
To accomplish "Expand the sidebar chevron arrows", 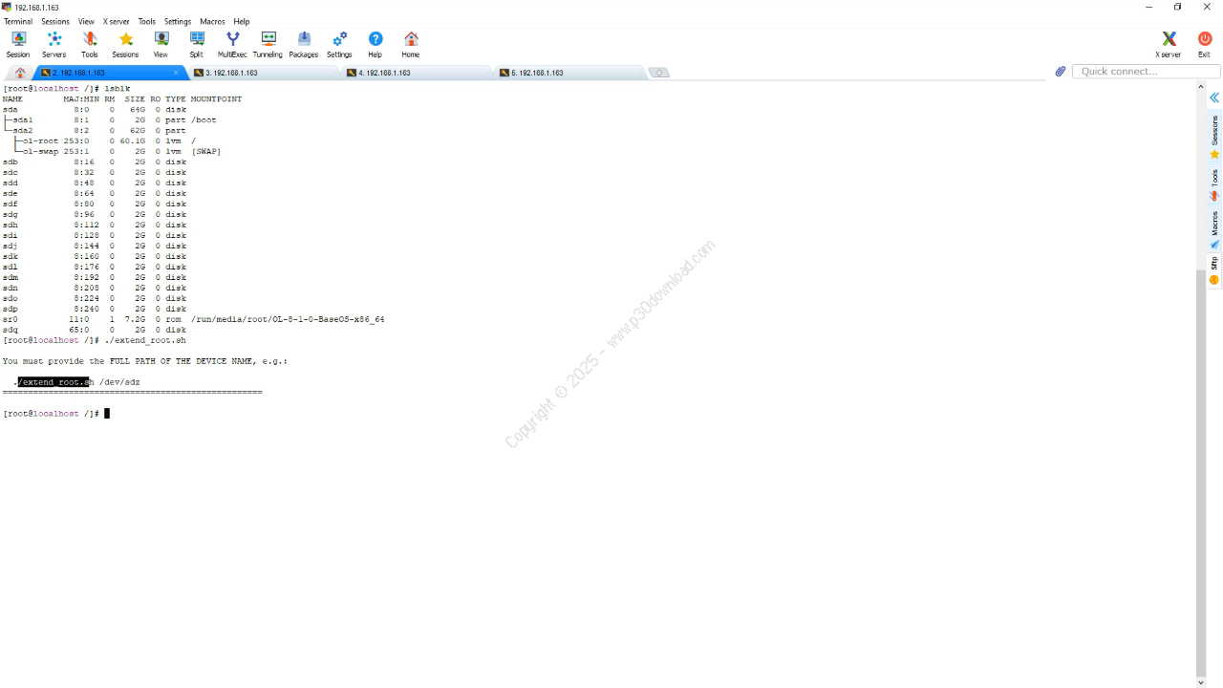I will pos(1214,97).
